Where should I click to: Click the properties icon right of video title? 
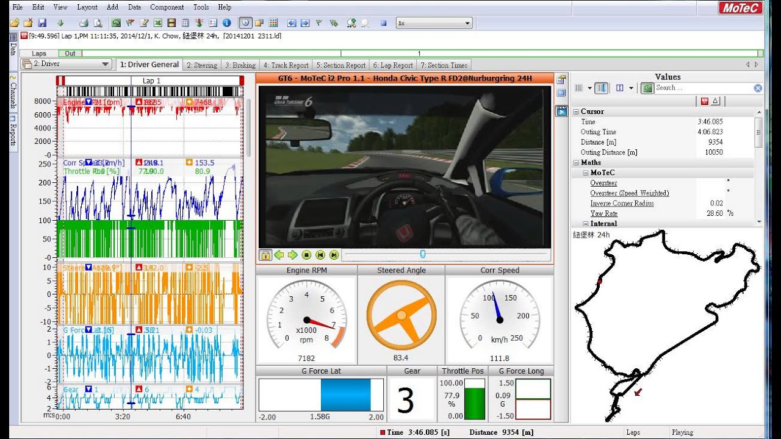[x=561, y=79]
